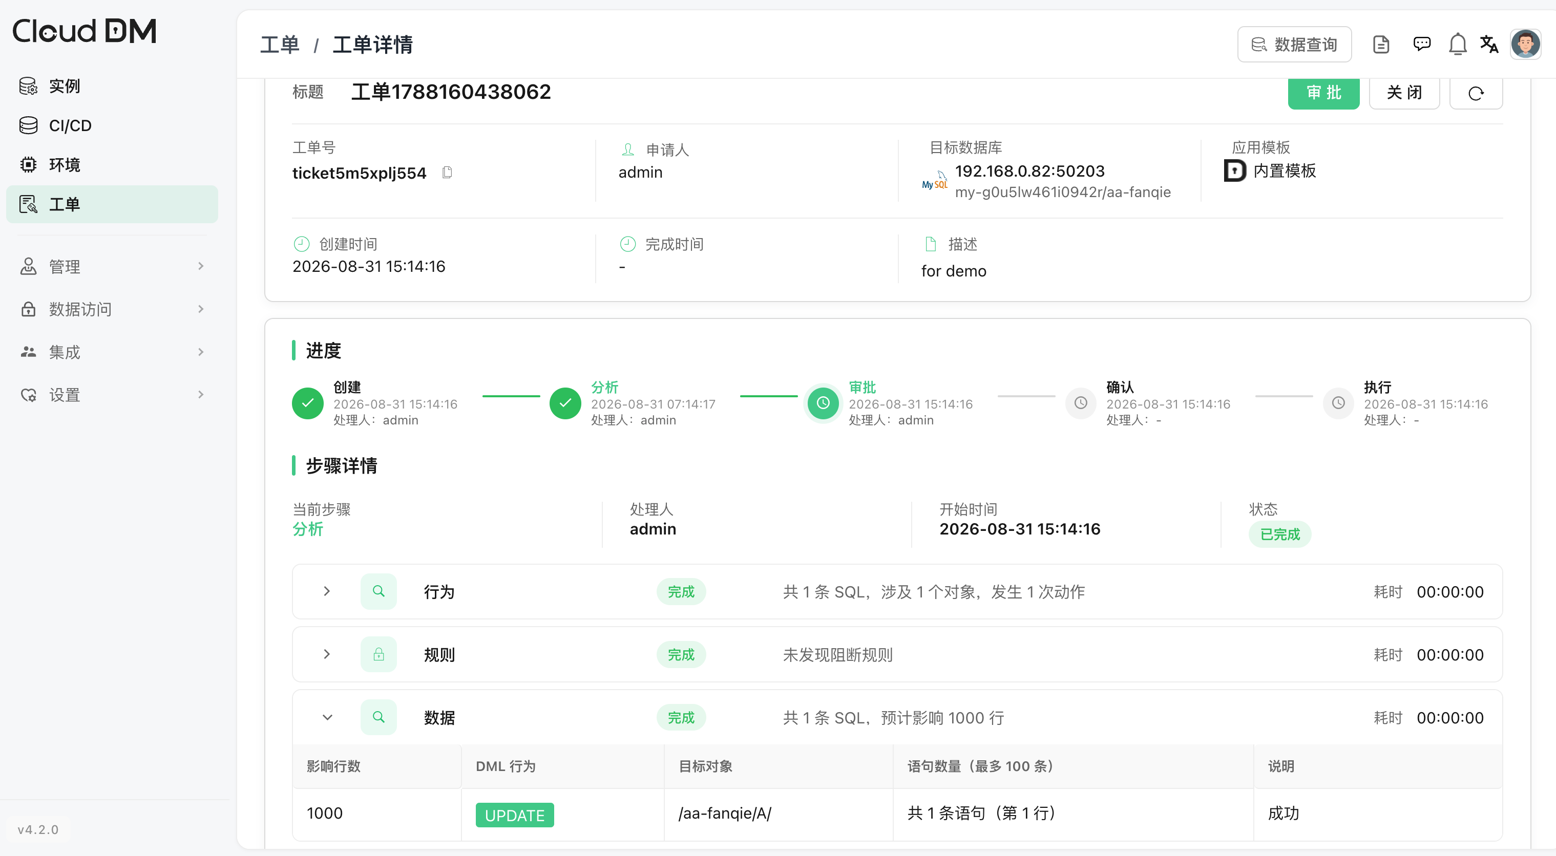Click the 创建 step green checkmark

click(x=307, y=403)
